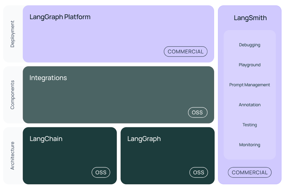The height and width of the screenshot is (189, 297).
Task: Select the OSS badge on LangChain
Action: 101,172
